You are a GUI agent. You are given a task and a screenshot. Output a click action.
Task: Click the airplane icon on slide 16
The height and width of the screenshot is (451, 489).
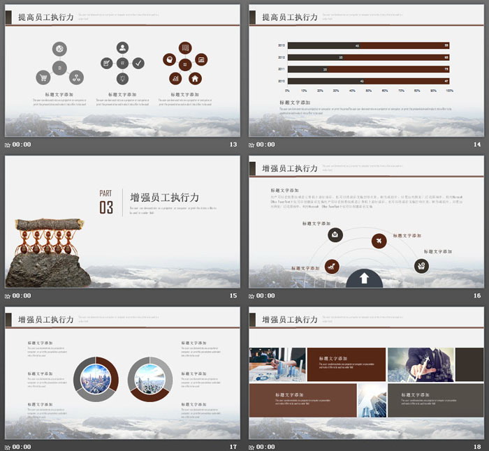coord(379,241)
